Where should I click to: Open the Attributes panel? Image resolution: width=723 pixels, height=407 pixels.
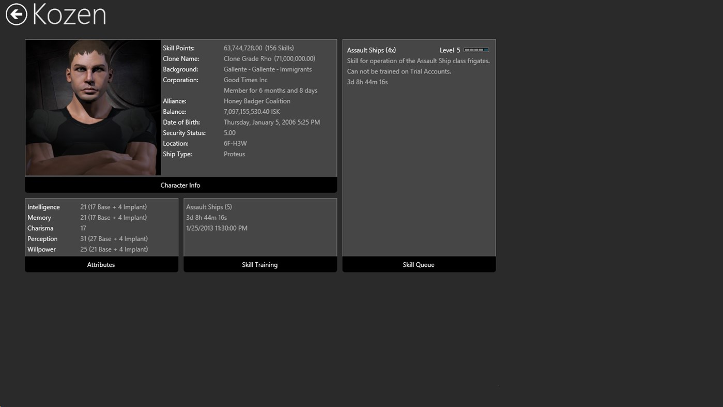point(101,264)
